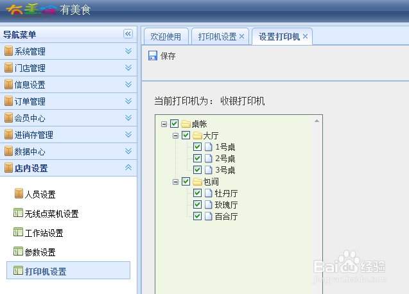Close the 打印机设置 tab
Screen dimensions: 409x294
pyautogui.click(x=241, y=36)
